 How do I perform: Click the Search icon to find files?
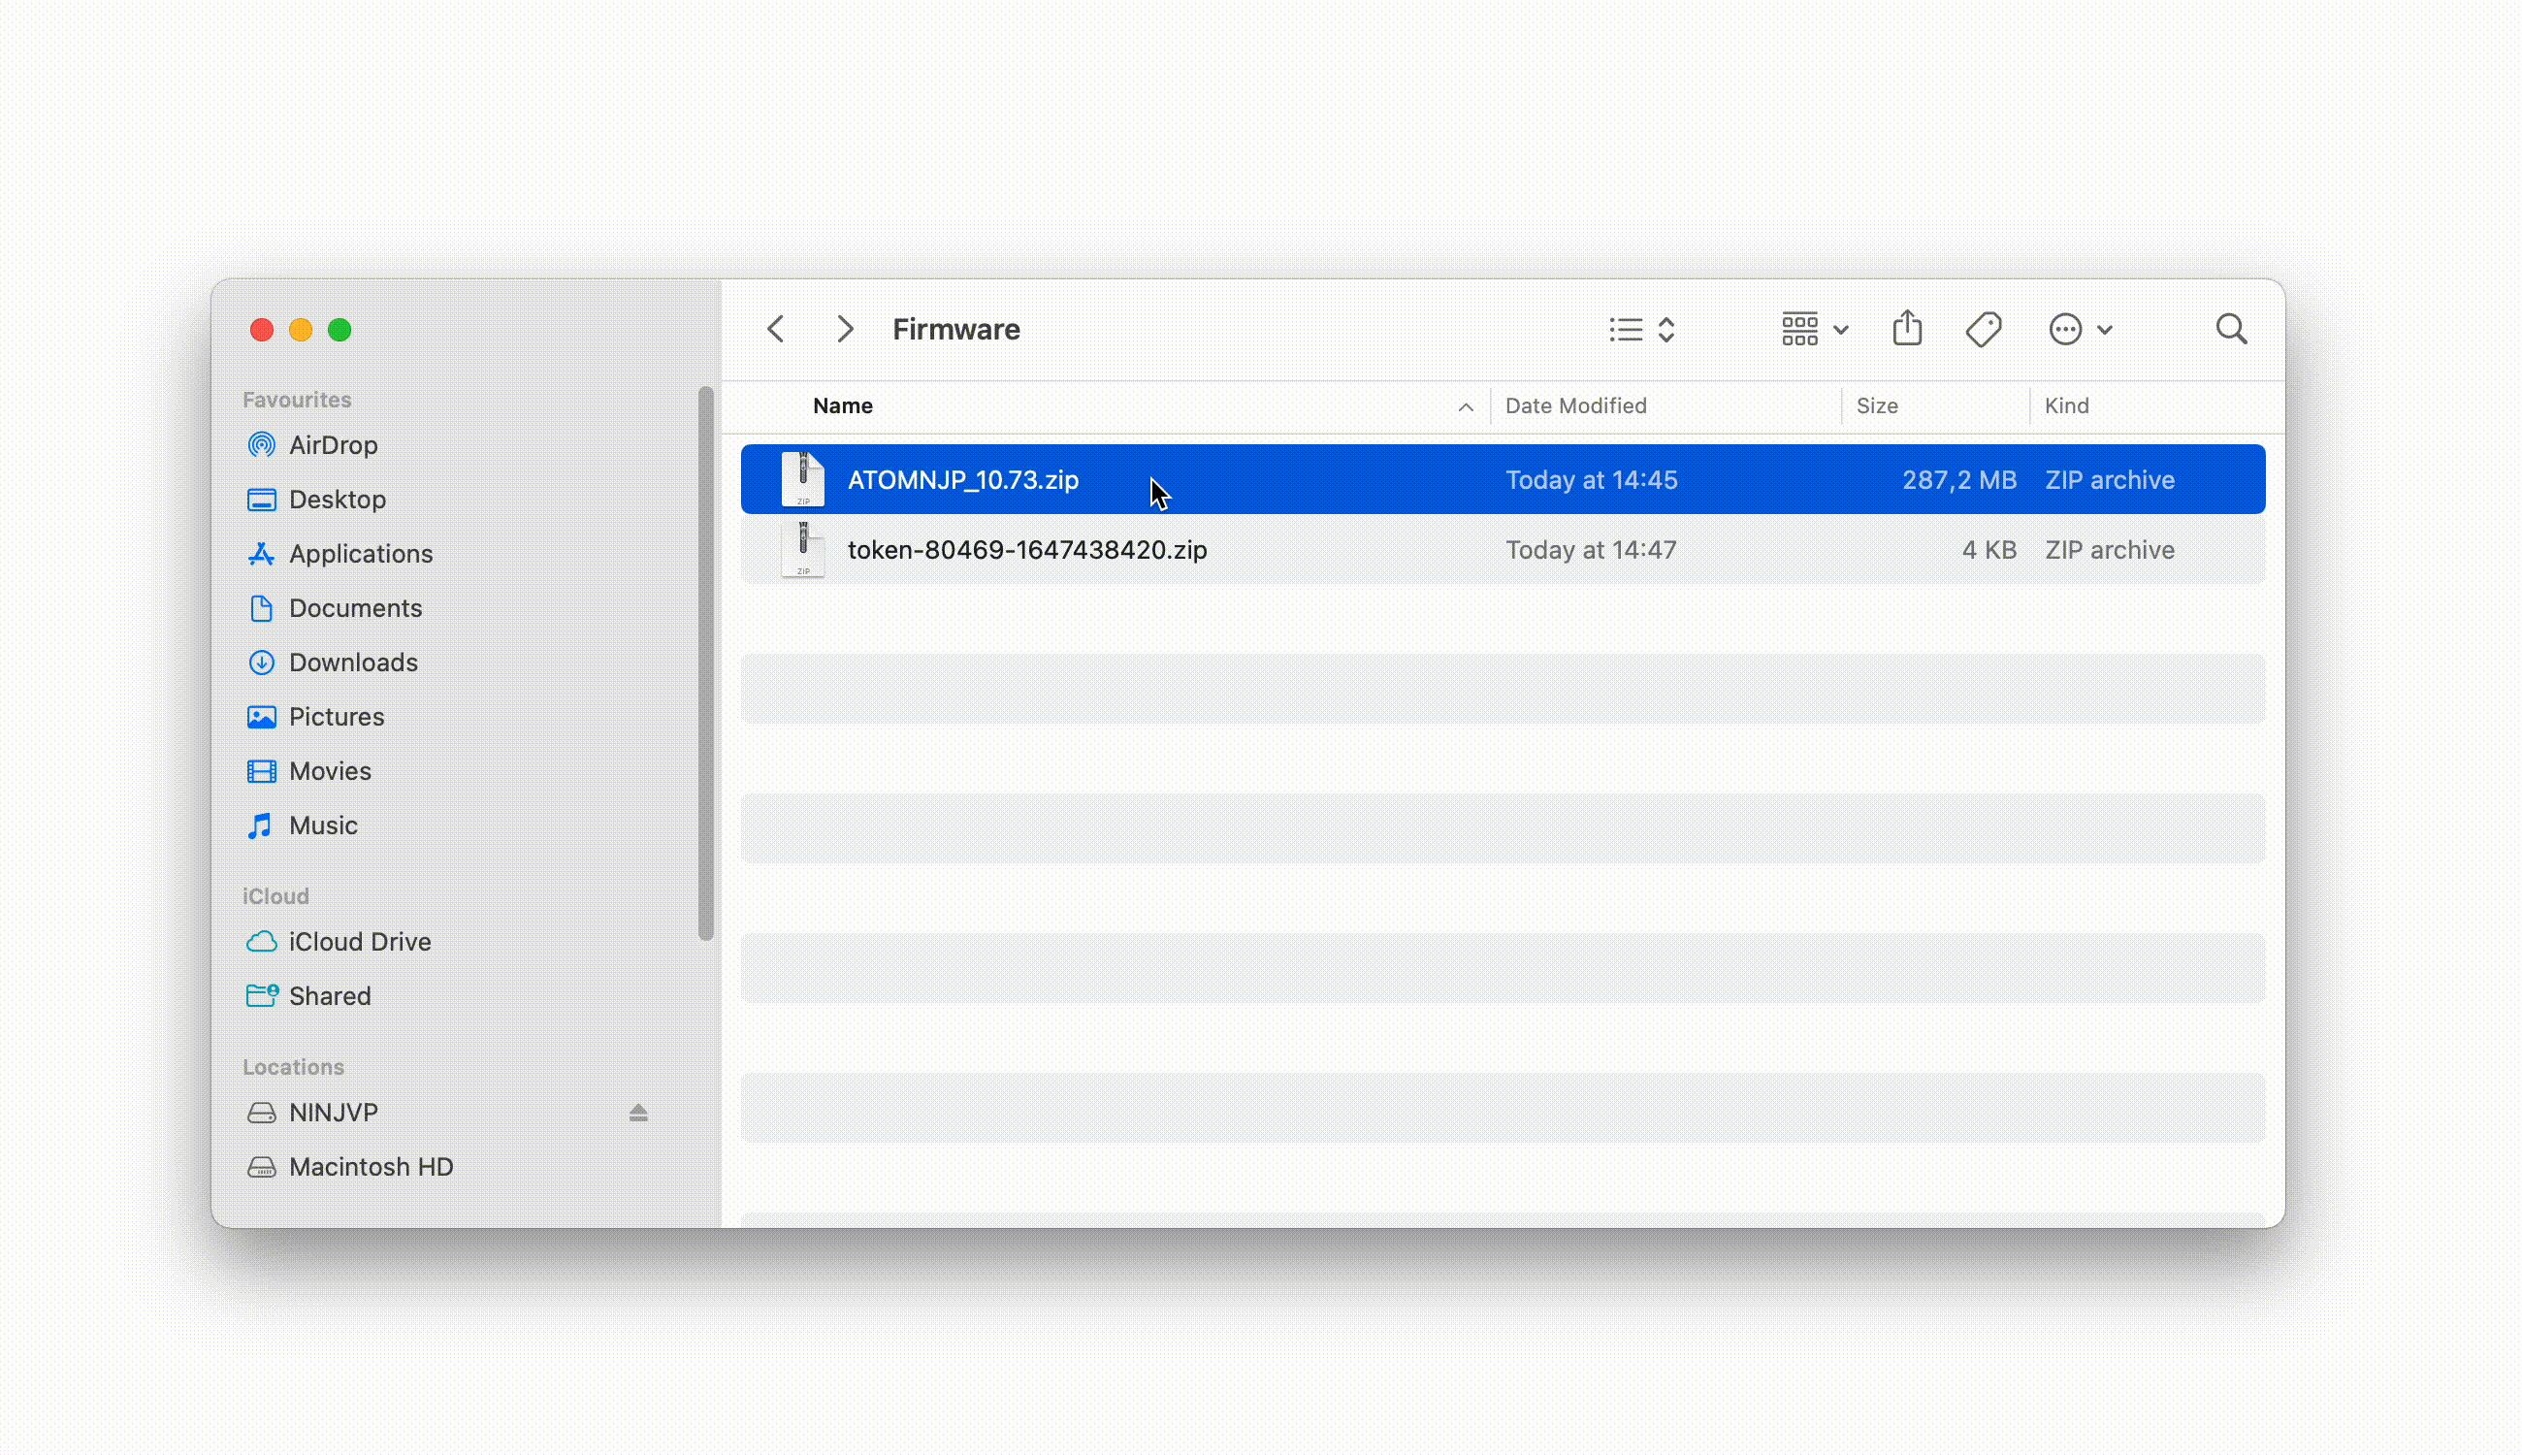click(2233, 329)
